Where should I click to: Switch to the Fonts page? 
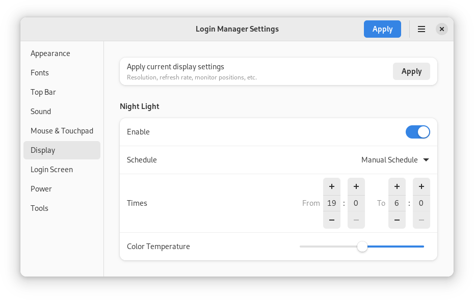(x=40, y=73)
